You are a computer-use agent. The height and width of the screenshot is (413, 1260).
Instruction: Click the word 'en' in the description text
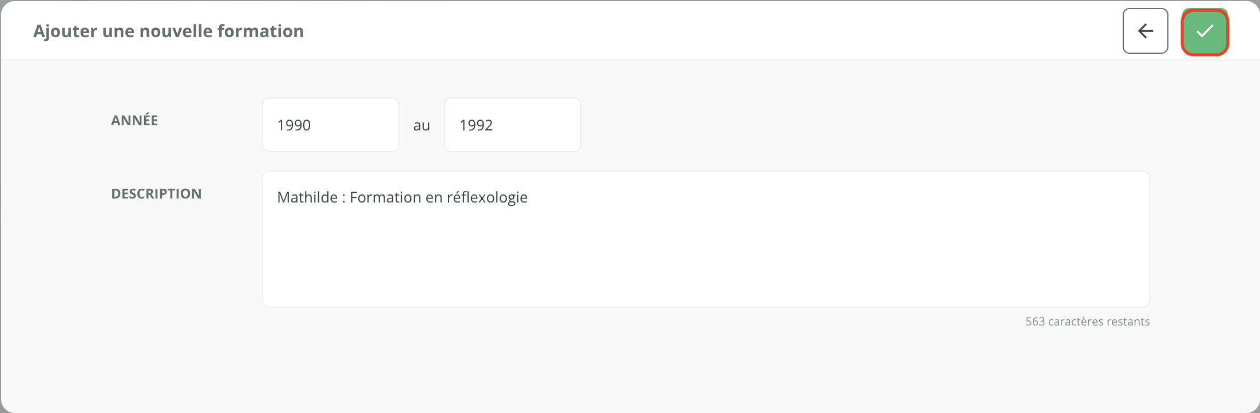pos(434,197)
